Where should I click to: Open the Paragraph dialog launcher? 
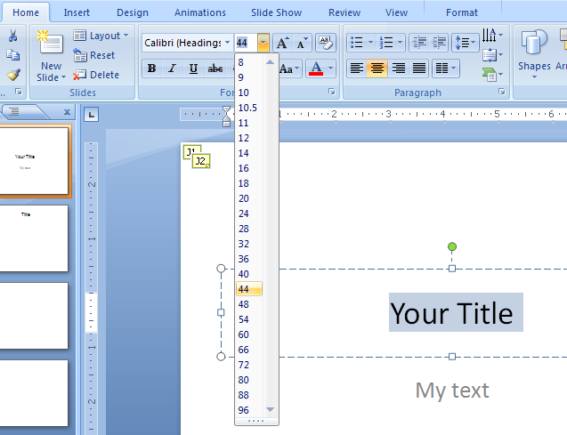501,92
